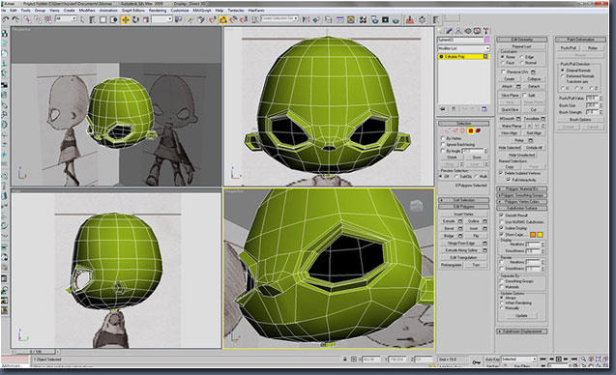Click the Select Object arrow tool
The width and height of the screenshot is (616, 375).
click(82, 19)
